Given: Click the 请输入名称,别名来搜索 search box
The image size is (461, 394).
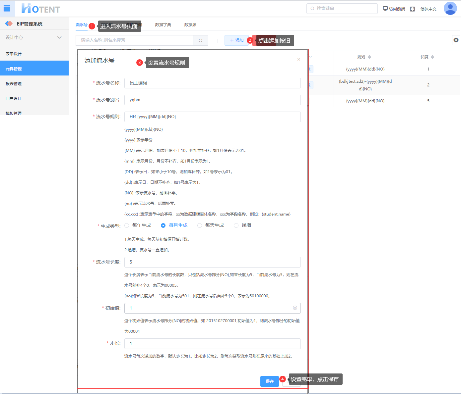Looking at the screenshot, I should pos(134,40).
